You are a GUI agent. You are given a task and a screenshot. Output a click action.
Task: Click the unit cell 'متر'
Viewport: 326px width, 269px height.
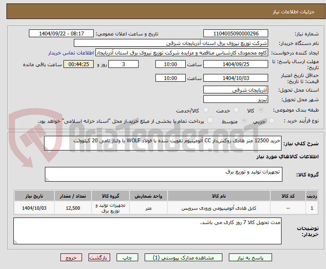149,208
